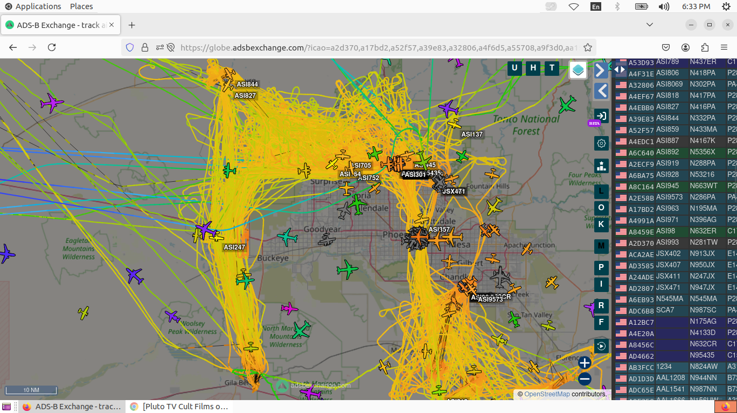Open a new browser tab
The width and height of the screenshot is (737, 413).
tap(131, 25)
